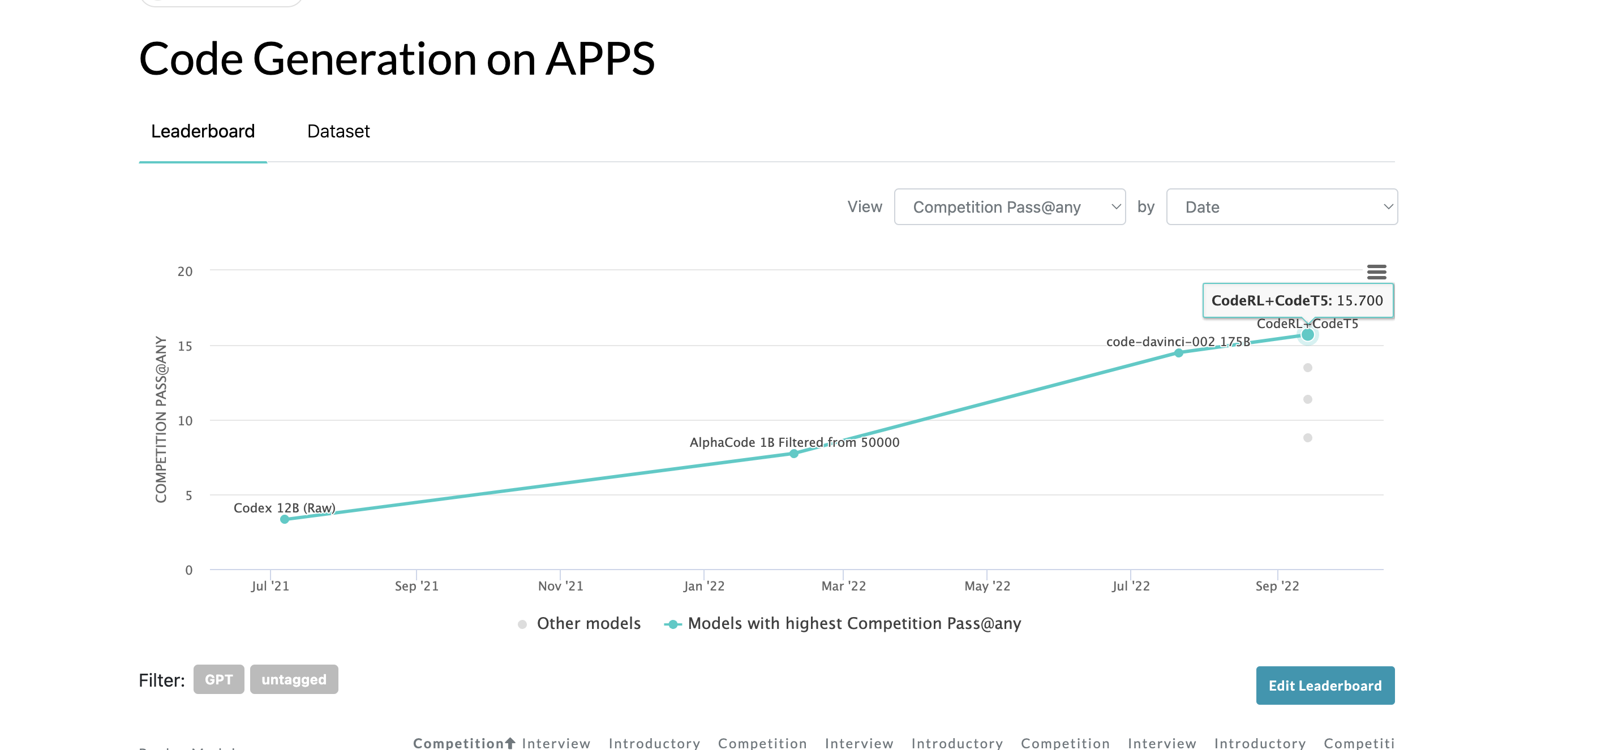Toggle the untagged filter tag
This screenshot has width=1614, height=750.
point(294,679)
